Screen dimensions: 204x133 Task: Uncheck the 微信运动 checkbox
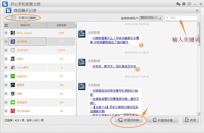tap(6, 102)
